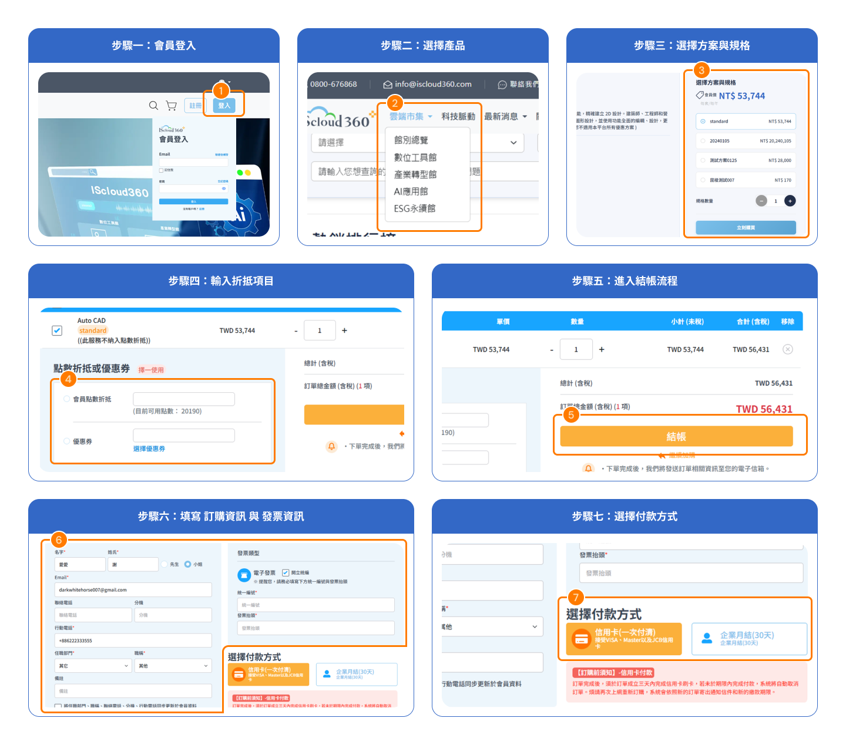The height and width of the screenshot is (745, 846).
Task: Choose the 20240105 plan radio option
Action: pyautogui.click(x=703, y=141)
